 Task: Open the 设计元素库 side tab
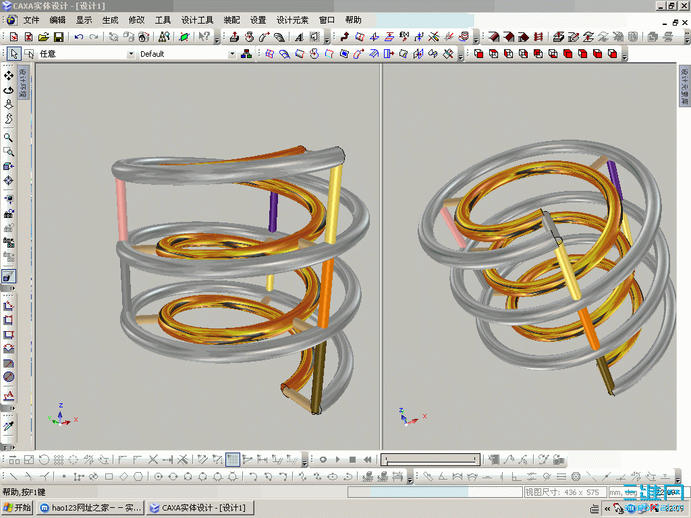[x=684, y=86]
